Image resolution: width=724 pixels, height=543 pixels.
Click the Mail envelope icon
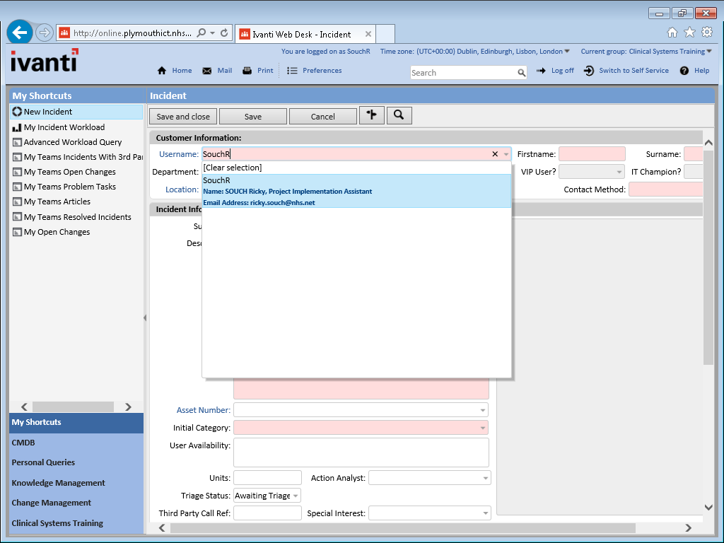click(x=207, y=71)
